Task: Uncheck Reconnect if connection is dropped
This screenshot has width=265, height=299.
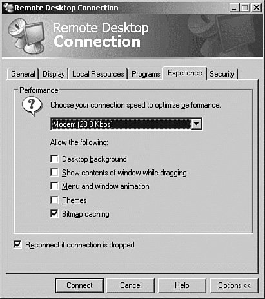Action: (x=17, y=245)
